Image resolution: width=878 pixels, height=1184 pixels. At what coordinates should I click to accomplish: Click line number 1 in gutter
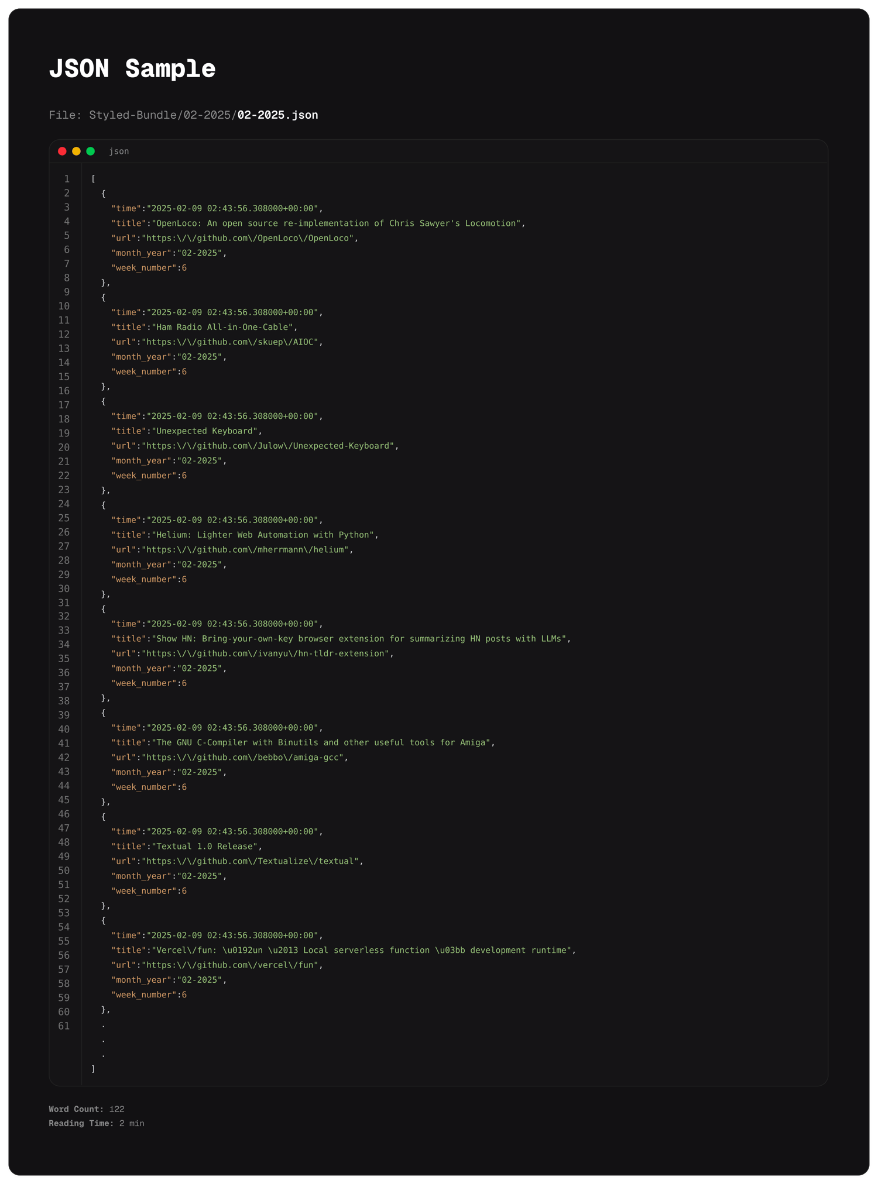point(67,179)
